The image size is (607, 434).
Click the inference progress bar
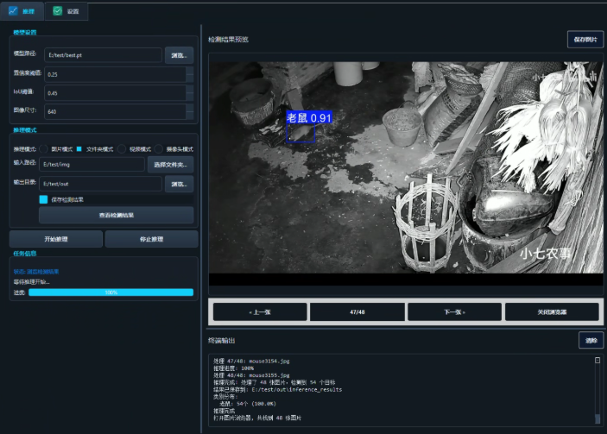(111, 292)
